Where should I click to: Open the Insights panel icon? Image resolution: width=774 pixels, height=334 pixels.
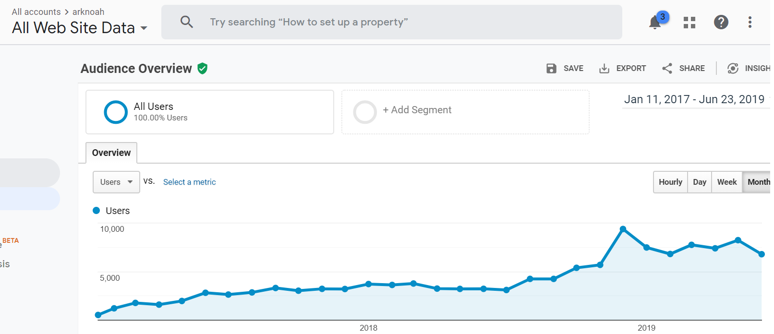[733, 69]
